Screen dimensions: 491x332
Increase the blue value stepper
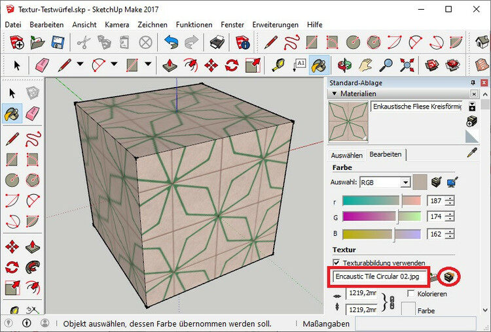(x=450, y=231)
